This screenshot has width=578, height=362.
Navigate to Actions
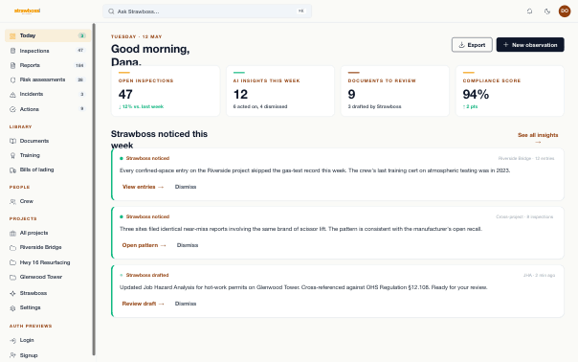point(48,109)
